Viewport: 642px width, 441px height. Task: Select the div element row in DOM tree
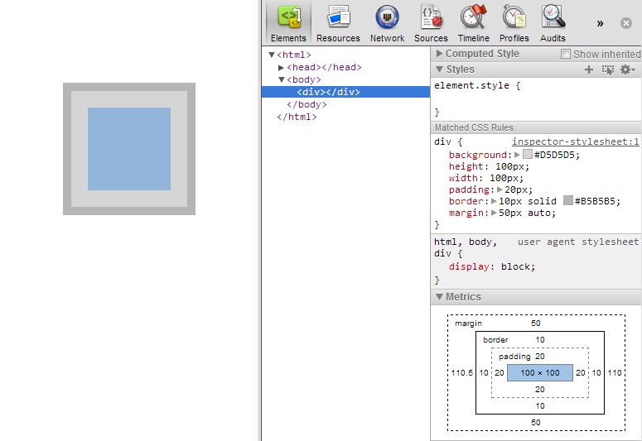click(x=345, y=92)
